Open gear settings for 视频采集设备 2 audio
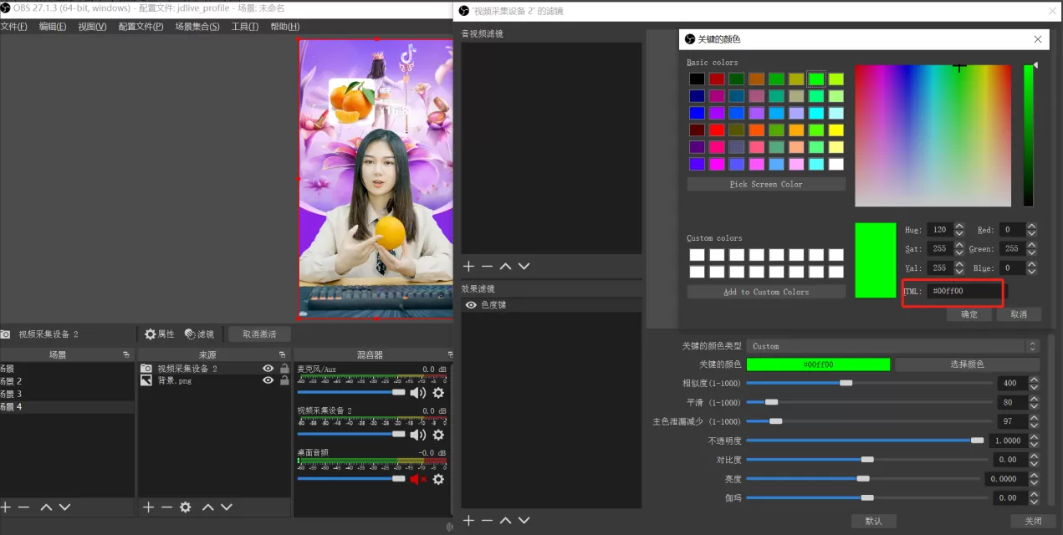 (437, 435)
